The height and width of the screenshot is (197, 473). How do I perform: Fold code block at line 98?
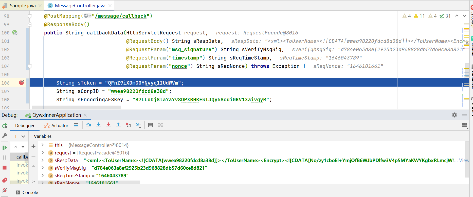(30, 16)
